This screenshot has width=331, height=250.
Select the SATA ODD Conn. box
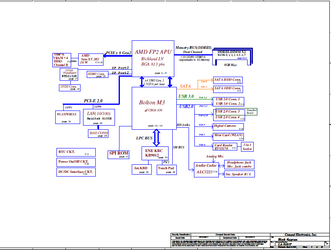point(228,88)
